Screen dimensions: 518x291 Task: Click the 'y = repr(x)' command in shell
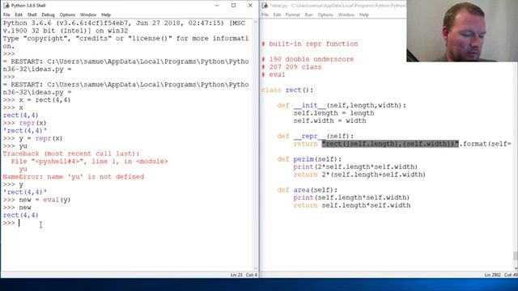tap(40, 138)
